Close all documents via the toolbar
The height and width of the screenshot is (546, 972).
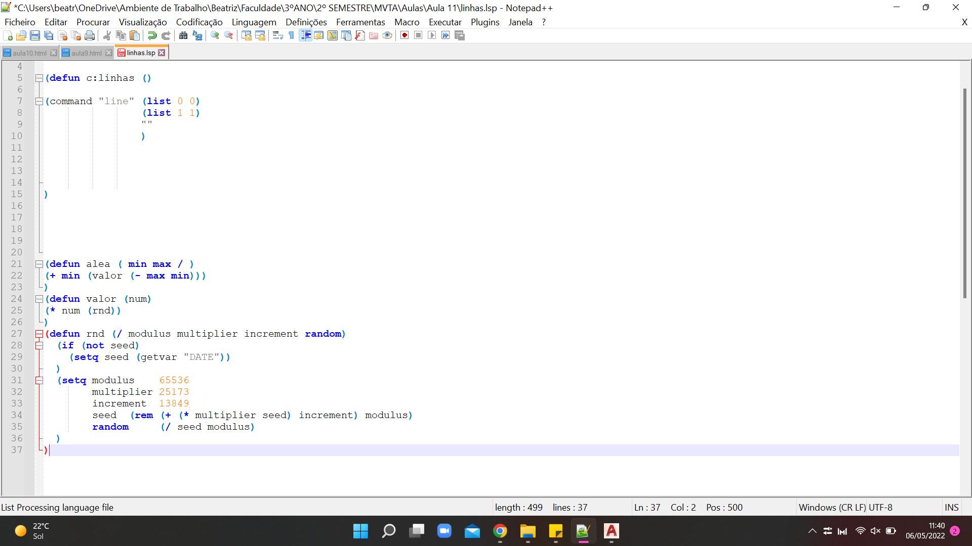(x=76, y=35)
